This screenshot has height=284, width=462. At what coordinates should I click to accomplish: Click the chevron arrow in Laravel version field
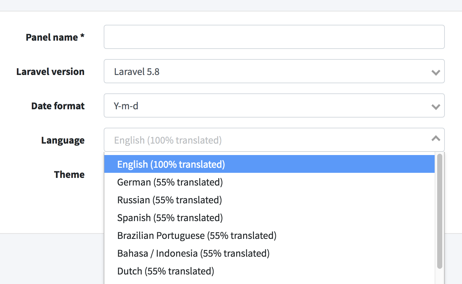pos(436,72)
